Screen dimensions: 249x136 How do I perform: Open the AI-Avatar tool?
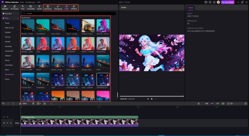click(14, 7)
